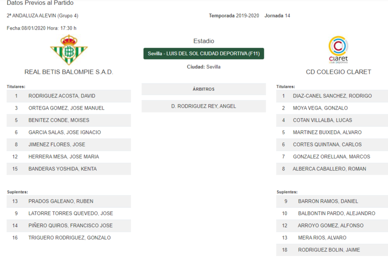Select TRIGUERO RODRIGUEZ, GONZALO substitute row
Viewport: 388px width, 270px height.
pos(69,238)
